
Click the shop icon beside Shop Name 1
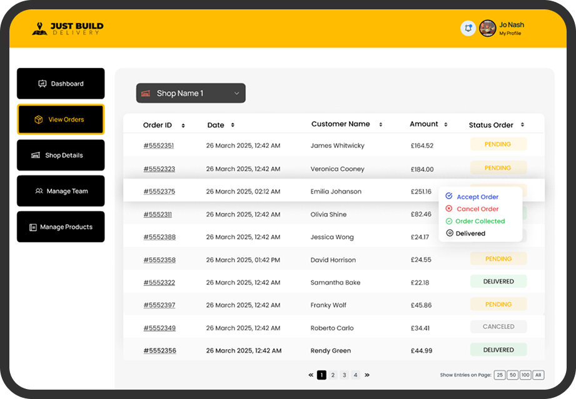145,92
